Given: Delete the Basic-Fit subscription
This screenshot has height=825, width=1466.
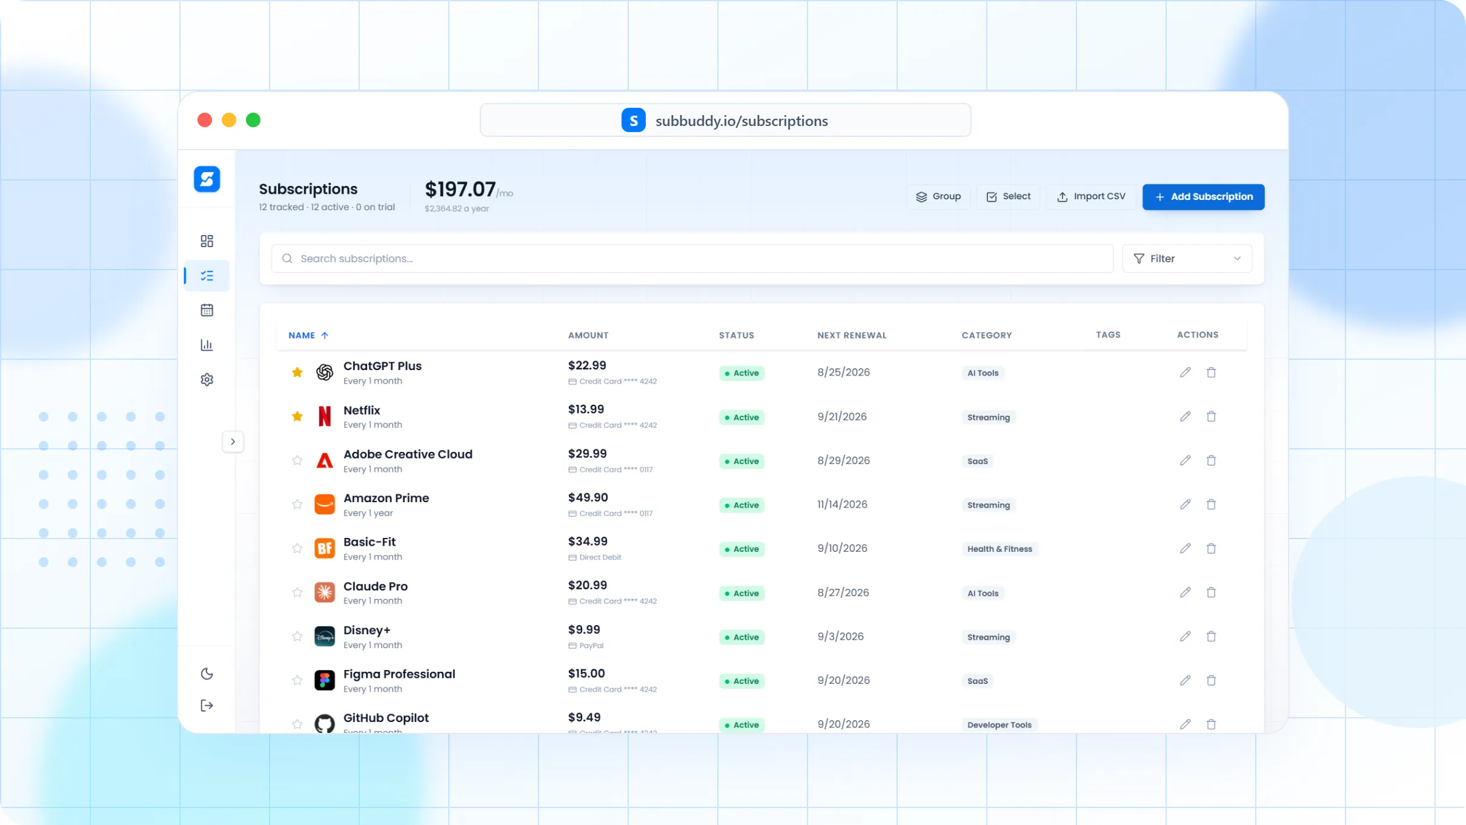Looking at the screenshot, I should 1211,549.
